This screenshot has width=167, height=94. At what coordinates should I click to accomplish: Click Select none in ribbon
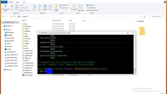91,8
